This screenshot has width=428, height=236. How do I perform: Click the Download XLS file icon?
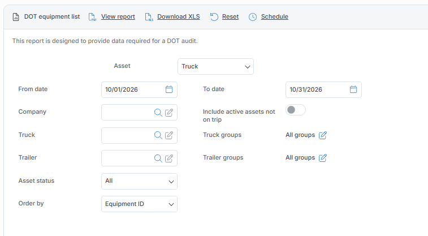[149, 17]
